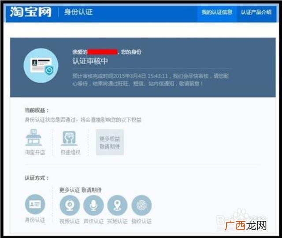Click the 身份认证 header title
This screenshot has height=238, width=282.
tap(78, 12)
